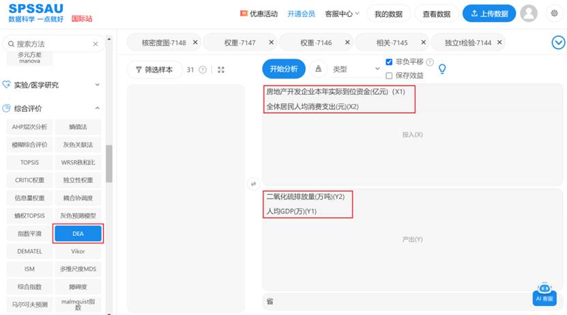Screen dimensions: 567x315
Task: Select the 熵值法 method
Action: [78, 127]
